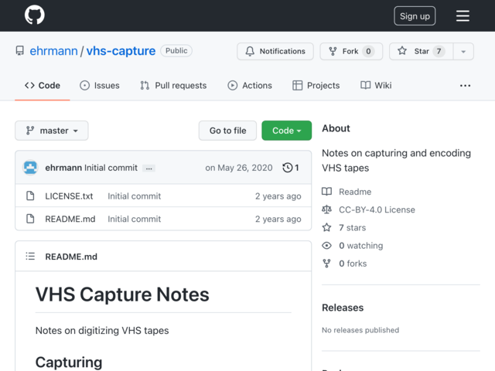Screen dimensions: 495x371
Task: Show more tabs via ellipsis menu
Action: tap(465, 86)
